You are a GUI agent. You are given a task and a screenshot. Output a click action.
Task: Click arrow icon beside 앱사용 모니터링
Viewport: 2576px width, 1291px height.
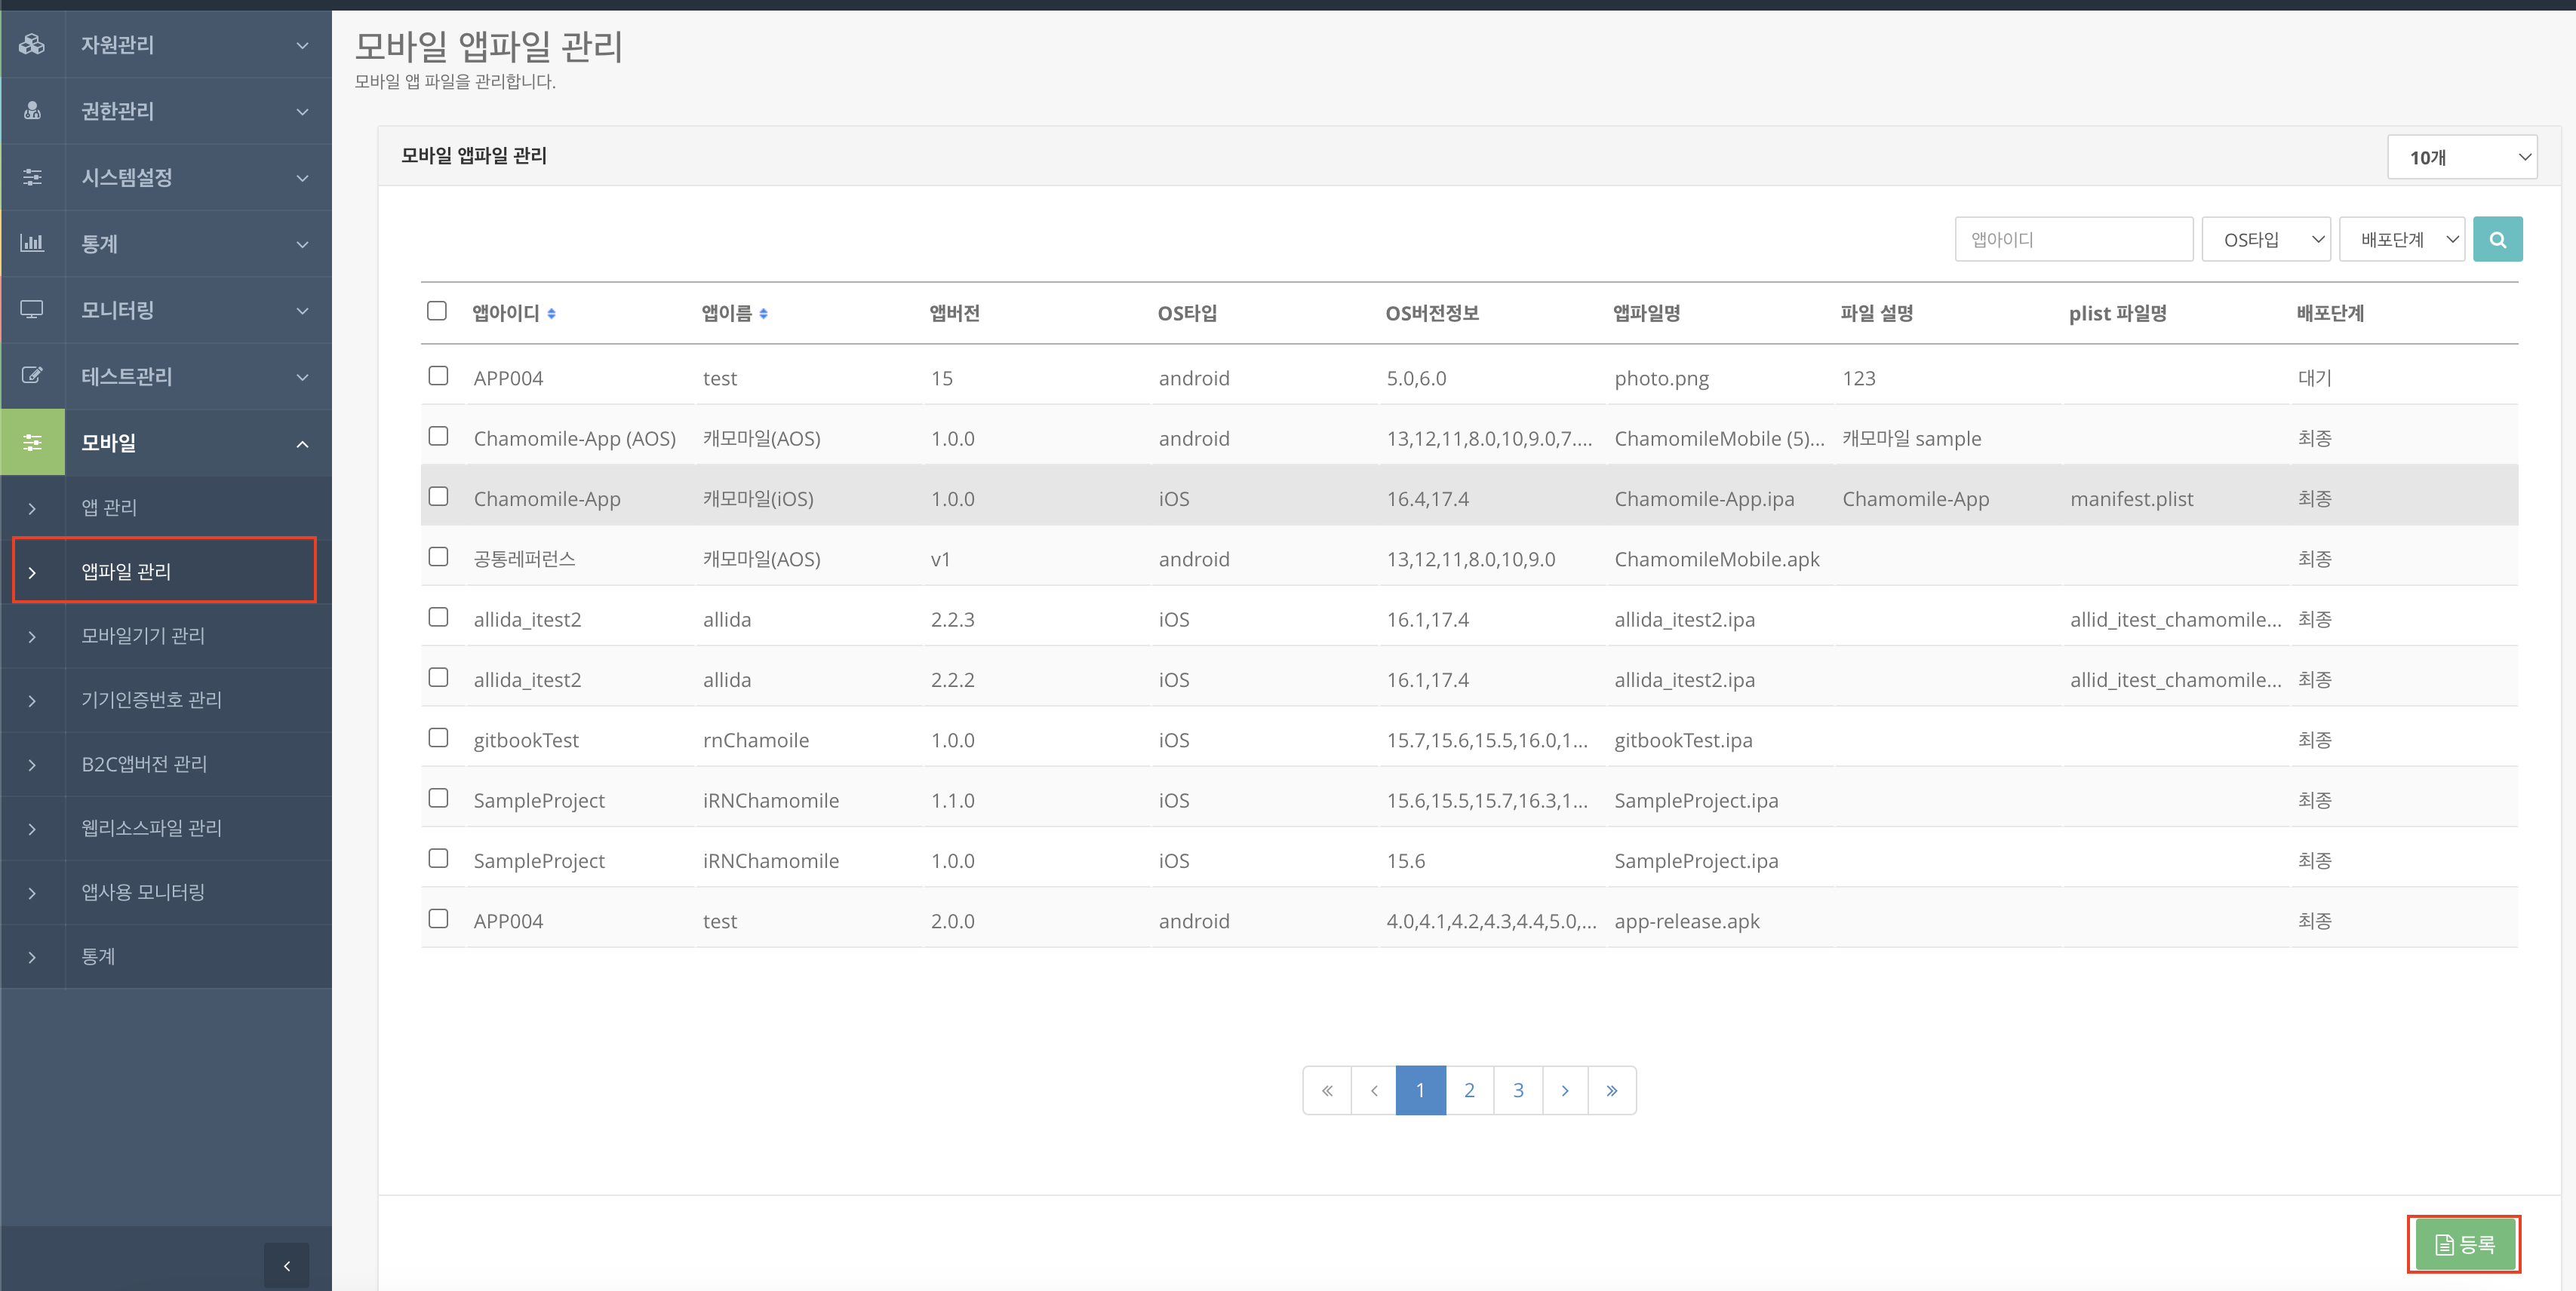click(x=32, y=892)
